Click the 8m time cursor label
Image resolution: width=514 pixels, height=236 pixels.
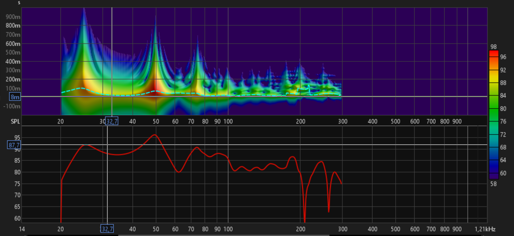[x=15, y=96]
